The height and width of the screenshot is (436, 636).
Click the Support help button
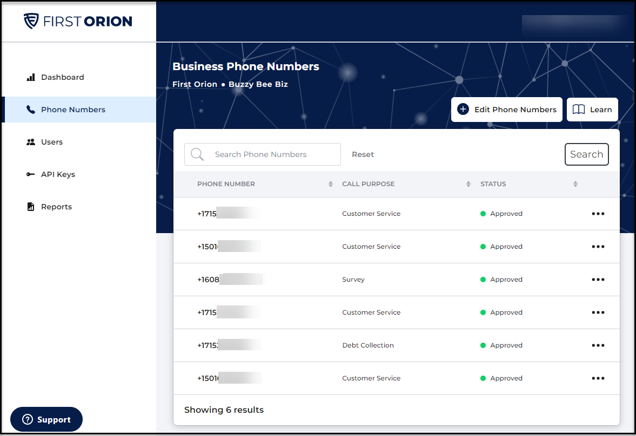point(46,419)
